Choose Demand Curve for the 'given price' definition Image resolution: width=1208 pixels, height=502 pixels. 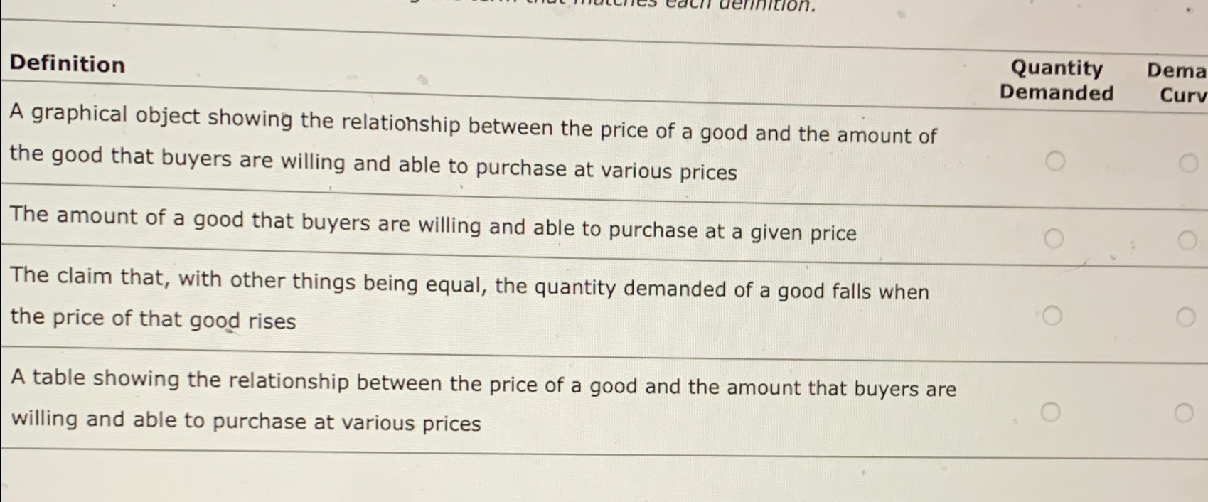point(1187,241)
